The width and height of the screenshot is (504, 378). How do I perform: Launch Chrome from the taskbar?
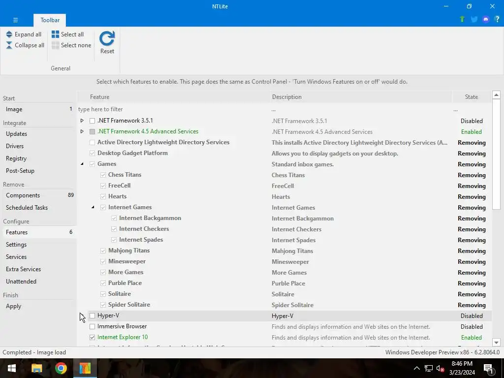click(61, 368)
